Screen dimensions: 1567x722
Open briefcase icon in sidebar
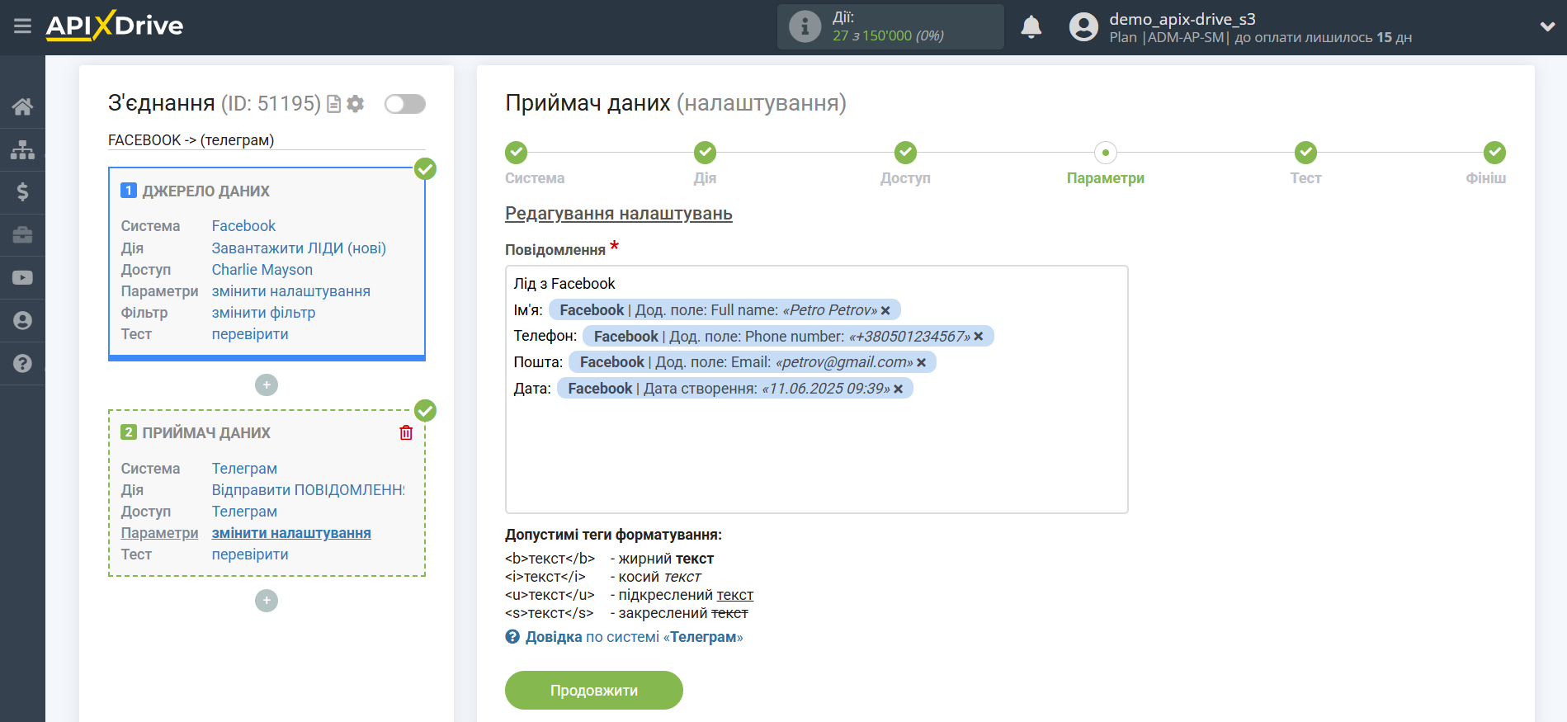pos(22,235)
